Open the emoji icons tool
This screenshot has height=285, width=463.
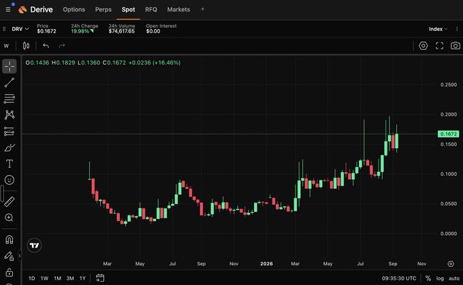point(10,180)
